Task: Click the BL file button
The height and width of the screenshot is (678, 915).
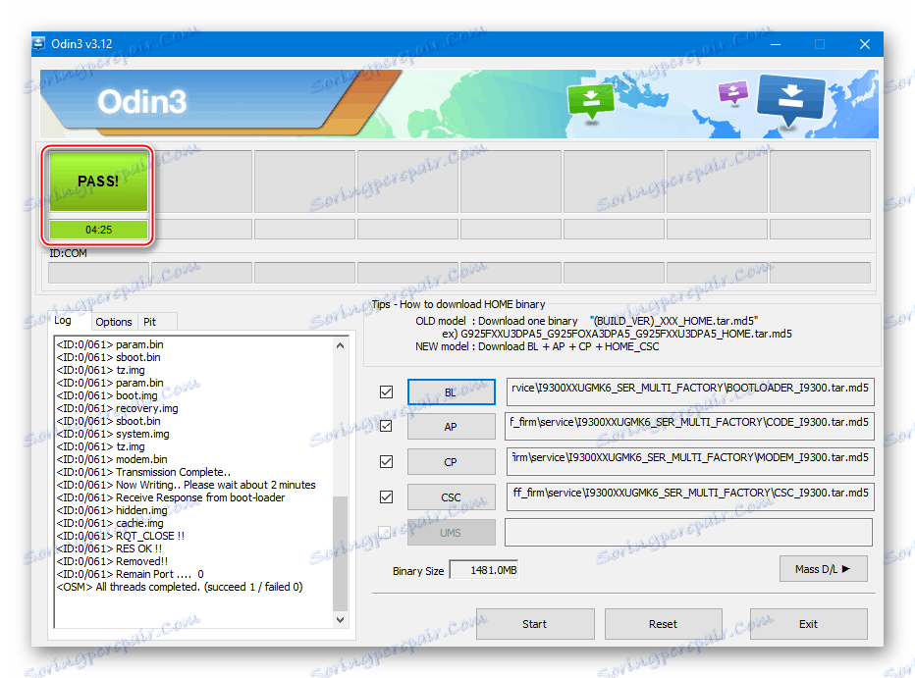Action: pyautogui.click(x=451, y=391)
